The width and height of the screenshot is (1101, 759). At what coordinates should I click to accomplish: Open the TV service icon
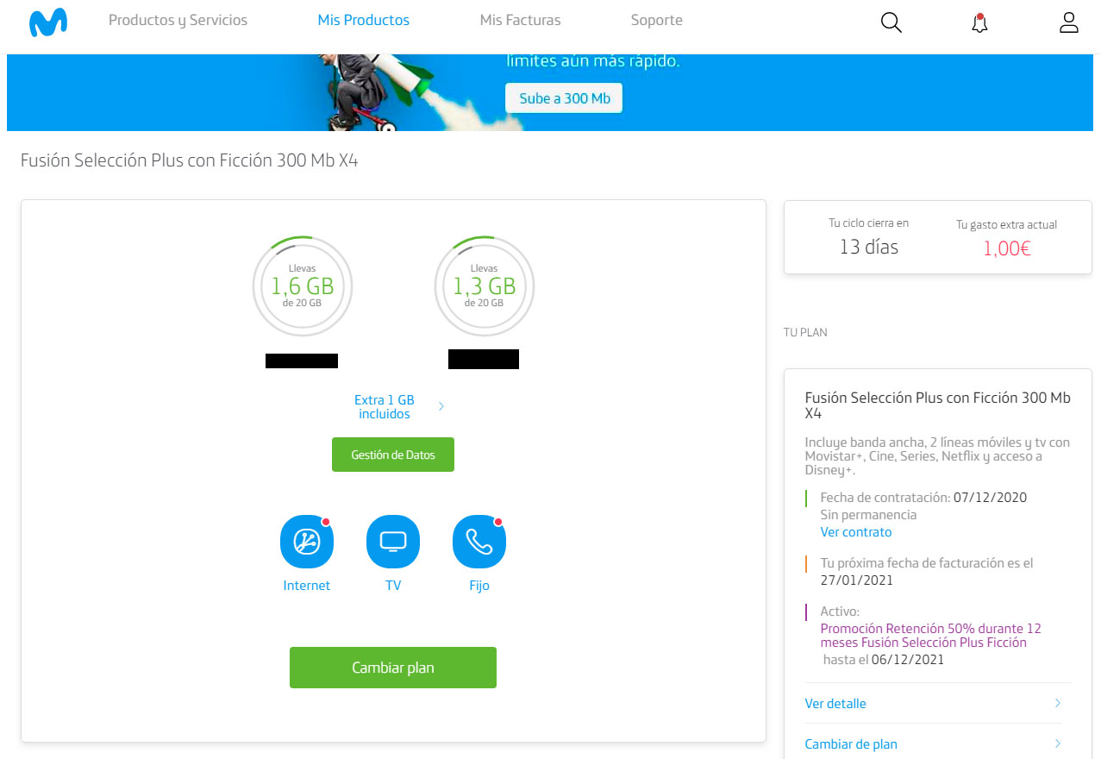coord(393,542)
